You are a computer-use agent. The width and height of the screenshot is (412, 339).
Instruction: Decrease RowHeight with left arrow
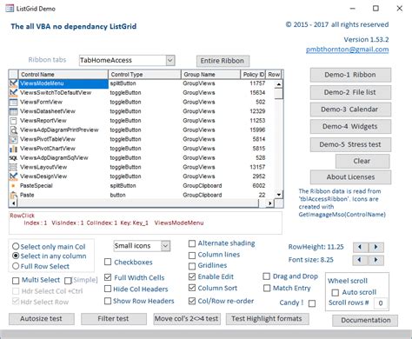point(360,247)
